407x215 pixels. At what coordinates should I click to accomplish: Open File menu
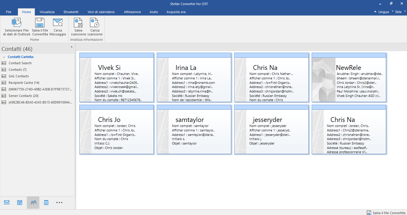click(x=9, y=12)
